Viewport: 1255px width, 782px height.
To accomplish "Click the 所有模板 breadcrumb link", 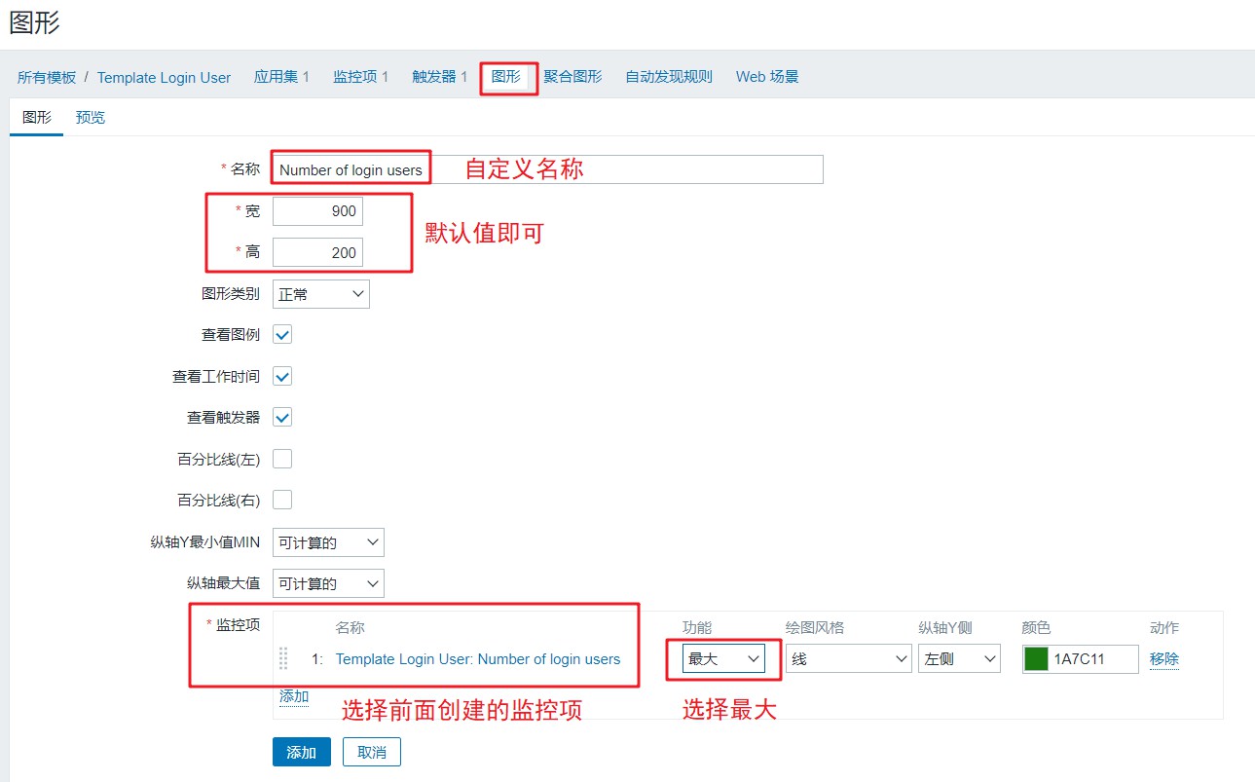I will (47, 78).
